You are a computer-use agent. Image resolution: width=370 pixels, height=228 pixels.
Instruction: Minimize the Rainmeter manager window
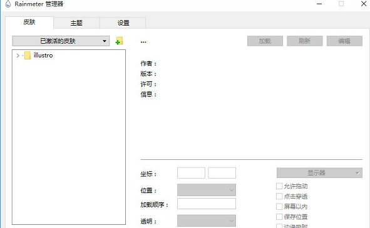319,4
